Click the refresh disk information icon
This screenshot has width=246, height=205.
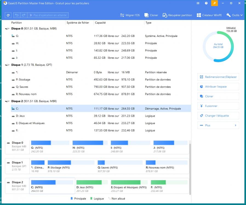8,15
